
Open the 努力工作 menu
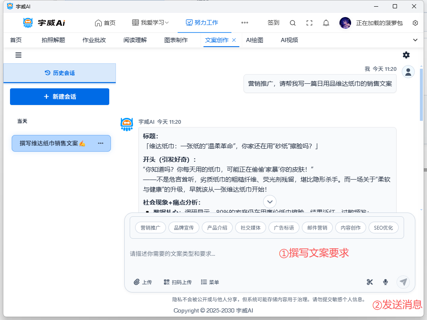[x=202, y=23]
